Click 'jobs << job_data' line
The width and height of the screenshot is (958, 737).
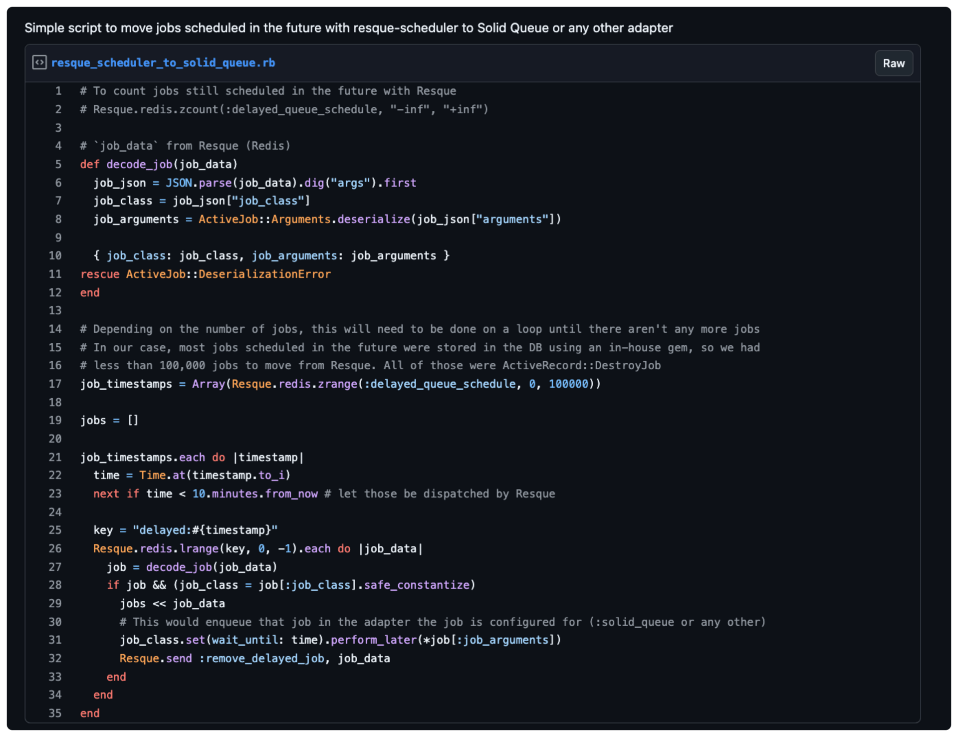point(172,604)
